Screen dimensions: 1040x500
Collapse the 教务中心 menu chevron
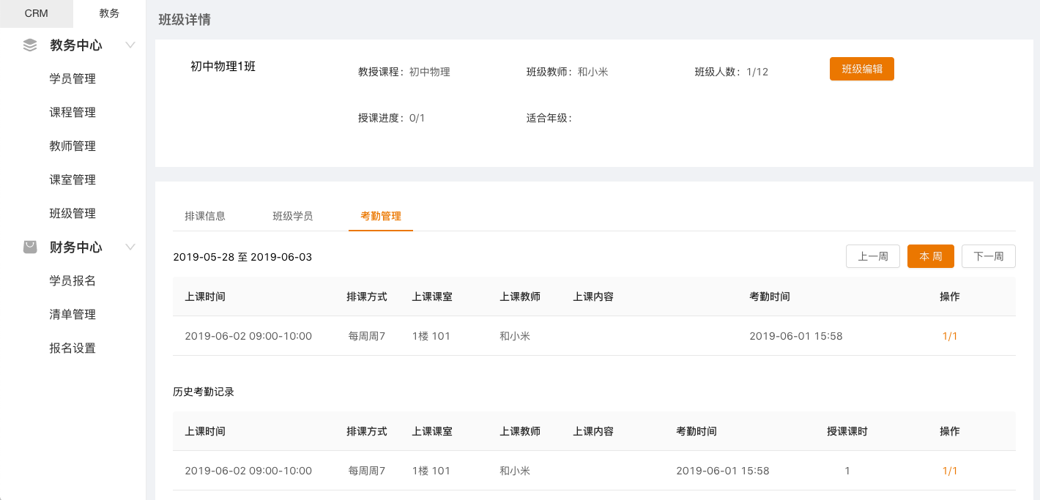[130, 45]
